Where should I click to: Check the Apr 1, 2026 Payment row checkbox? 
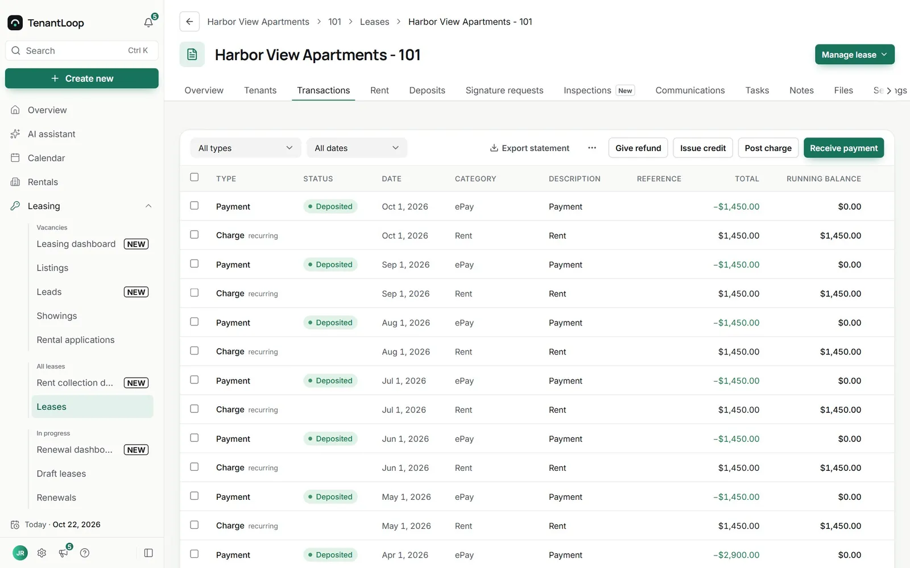click(x=195, y=554)
